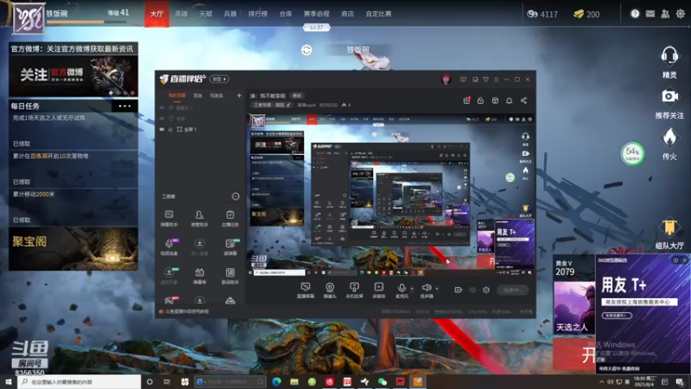Open the 弹幕秀 tool
The image size is (691, 389).
[x=200, y=276]
